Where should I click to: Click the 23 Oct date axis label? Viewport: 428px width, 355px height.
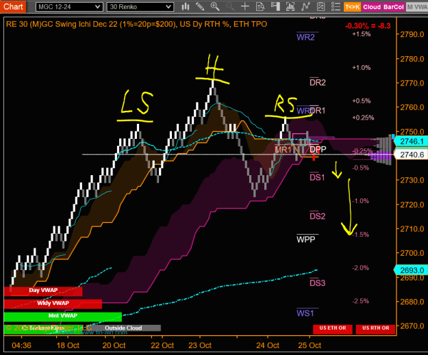tap(200, 345)
